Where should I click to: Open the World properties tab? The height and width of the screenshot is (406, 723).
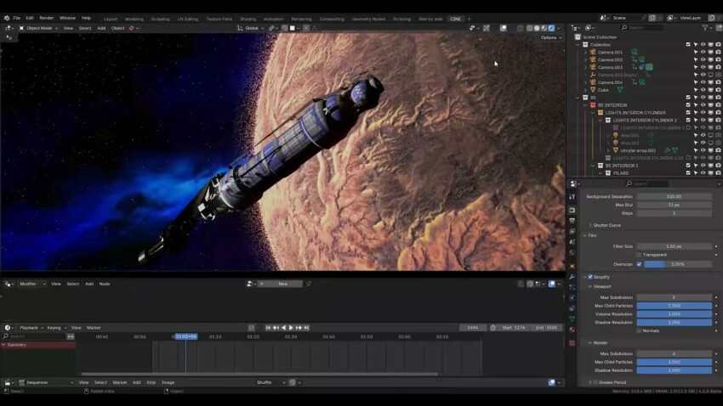click(572, 253)
